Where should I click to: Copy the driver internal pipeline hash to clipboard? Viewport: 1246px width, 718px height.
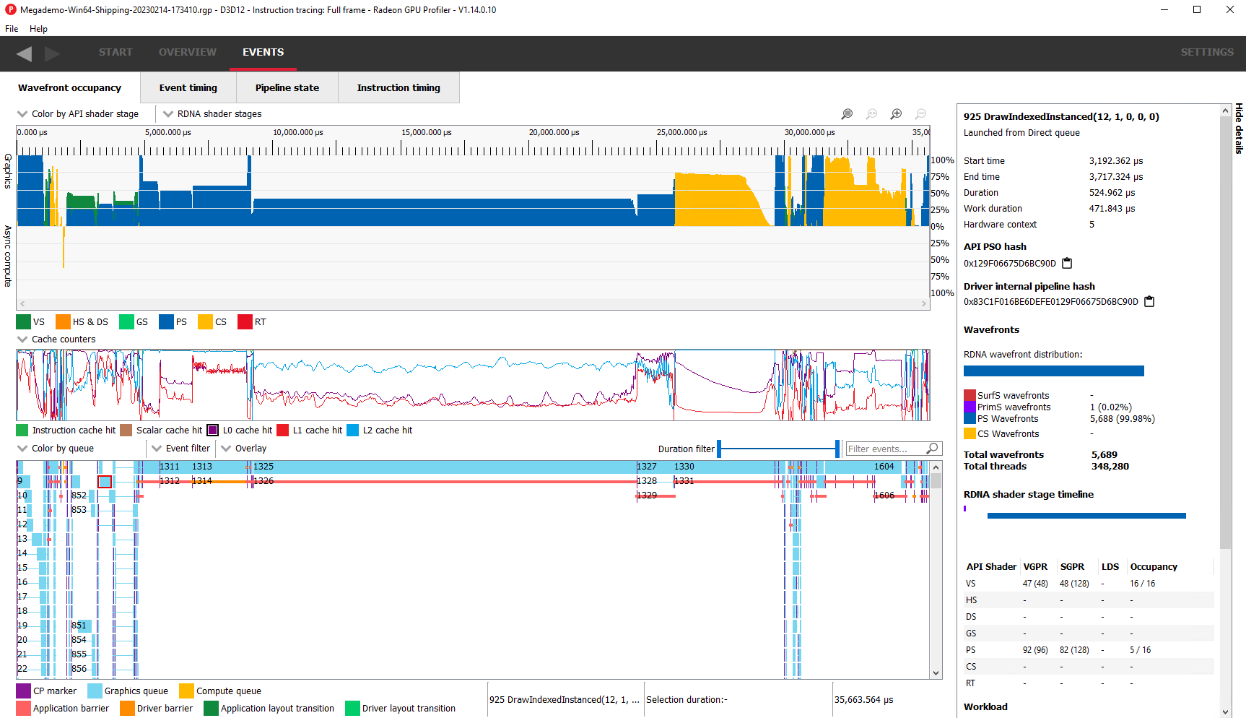pos(1148,301)
